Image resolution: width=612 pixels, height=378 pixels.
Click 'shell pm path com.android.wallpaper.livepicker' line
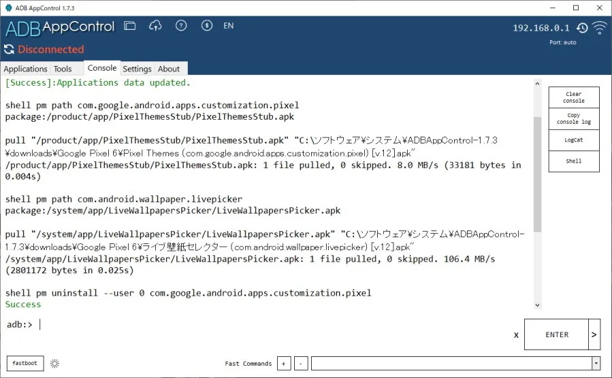[x=124, y=199]
